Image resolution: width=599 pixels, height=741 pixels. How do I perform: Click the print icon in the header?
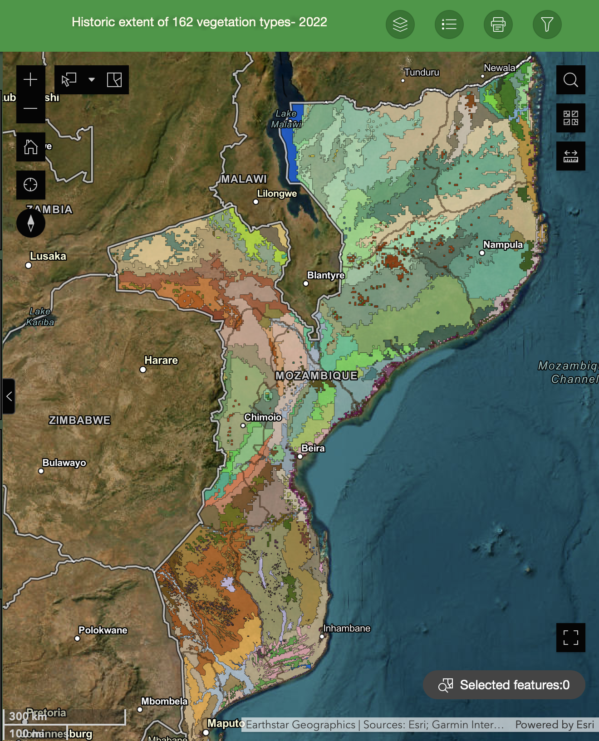498,24
